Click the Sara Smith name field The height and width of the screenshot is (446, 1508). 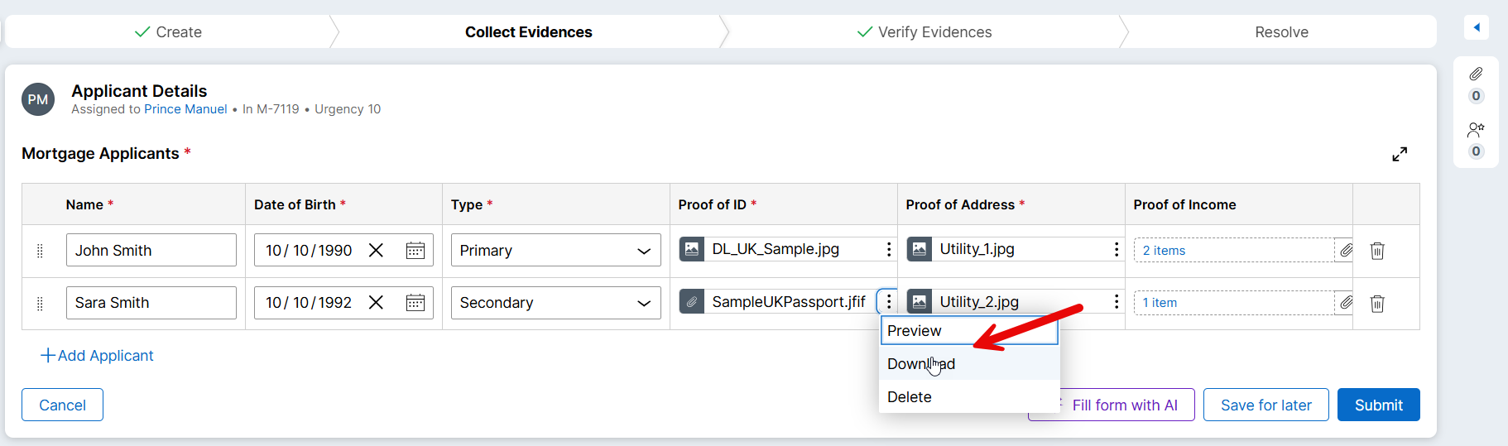(151, 303)
